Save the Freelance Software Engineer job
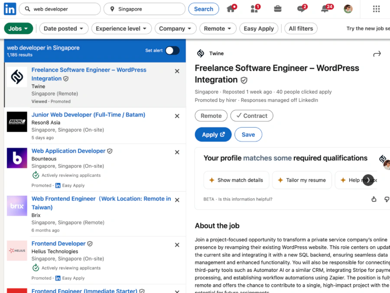This screenshot has width=390, height=293. pyautogui.click(x=248, y=135)
